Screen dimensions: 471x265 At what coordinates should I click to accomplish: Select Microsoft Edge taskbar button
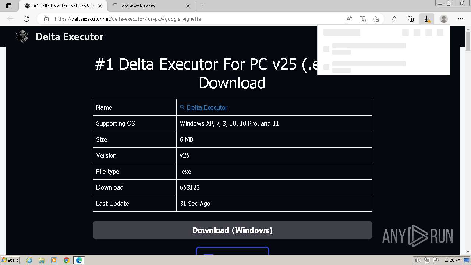click(x=79, y=260)
